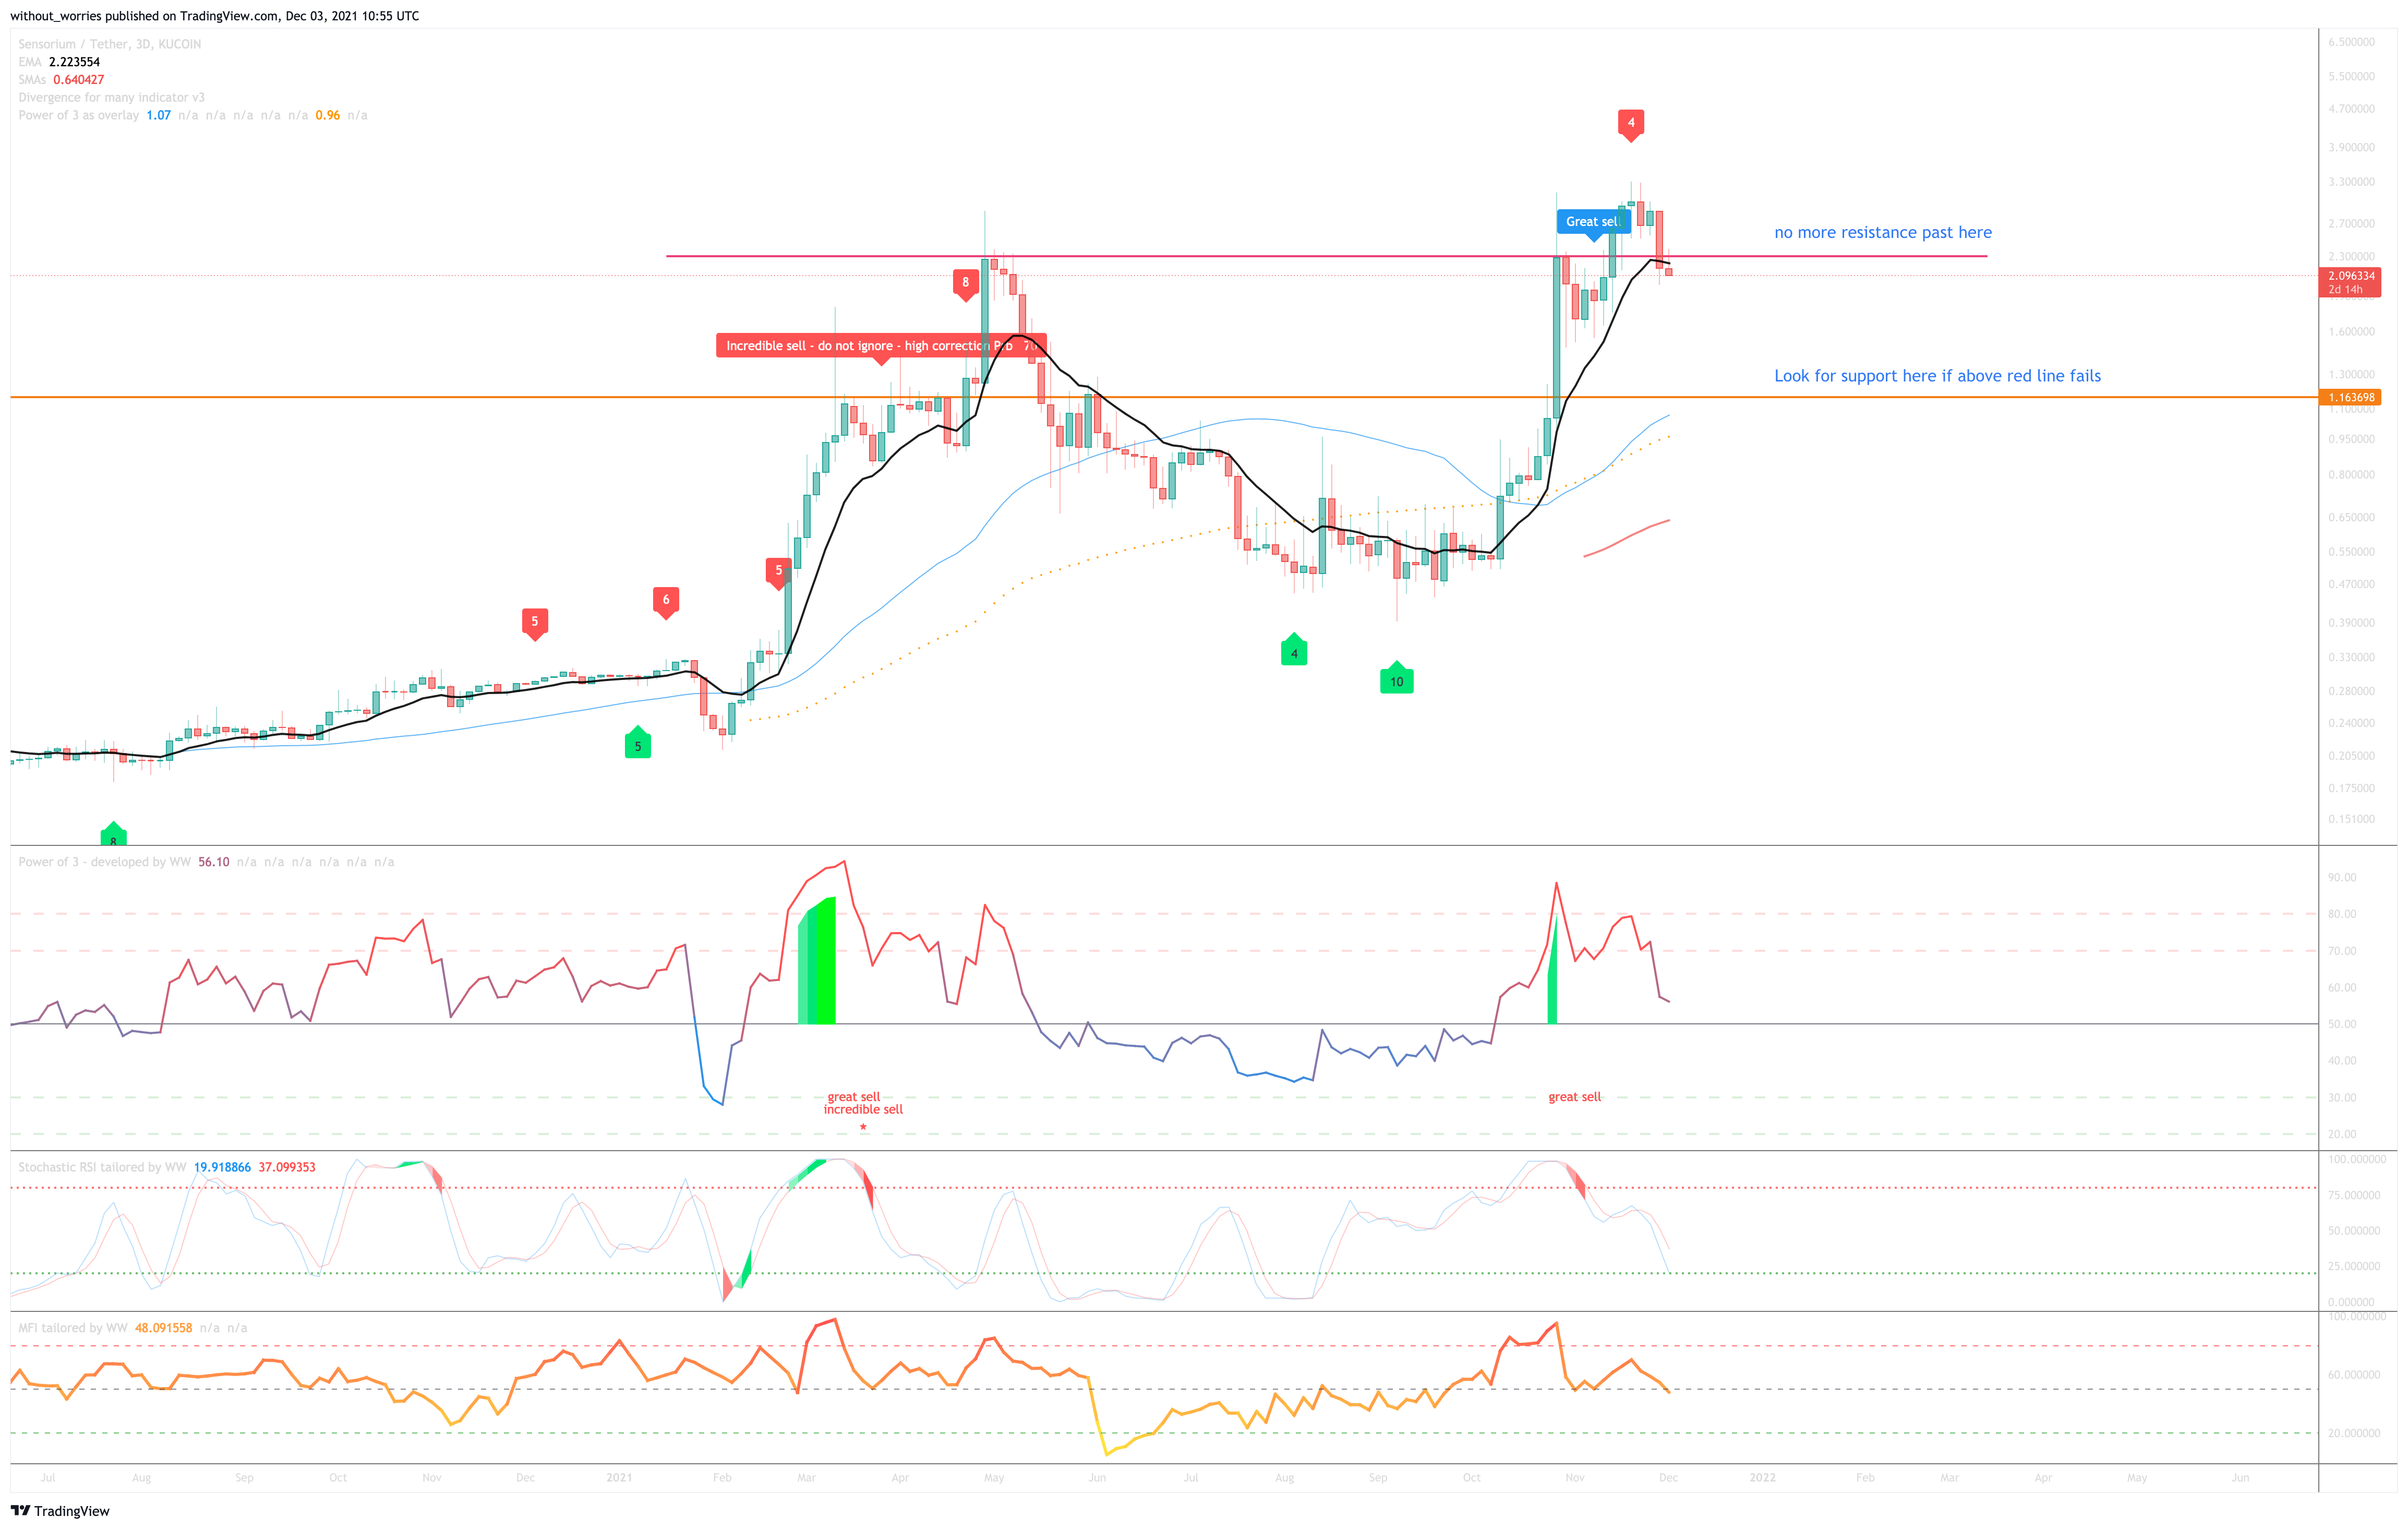
Task: Click 'Divergence for many indicator v3' legend
Action: (x=111, y=98)
